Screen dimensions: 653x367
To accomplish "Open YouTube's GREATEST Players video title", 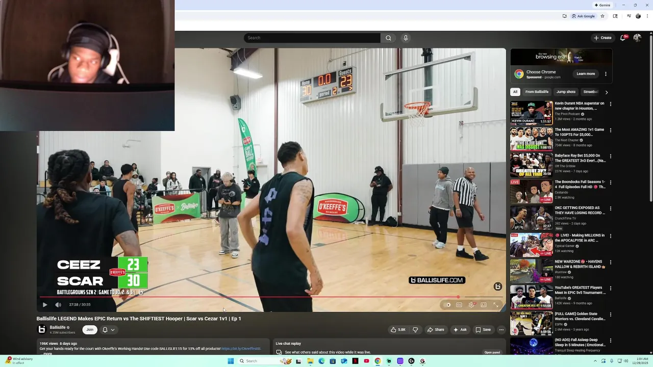I will (x=580, y=290).
